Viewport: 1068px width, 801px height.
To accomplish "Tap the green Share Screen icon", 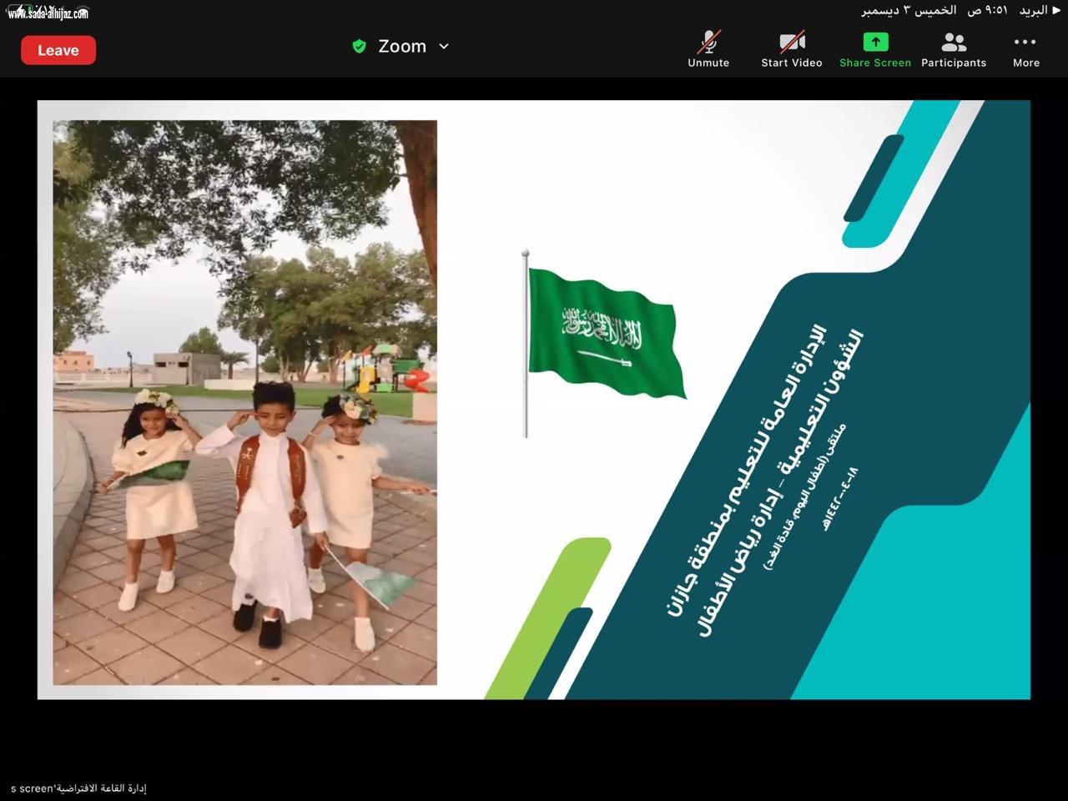I will pos(874,49).
